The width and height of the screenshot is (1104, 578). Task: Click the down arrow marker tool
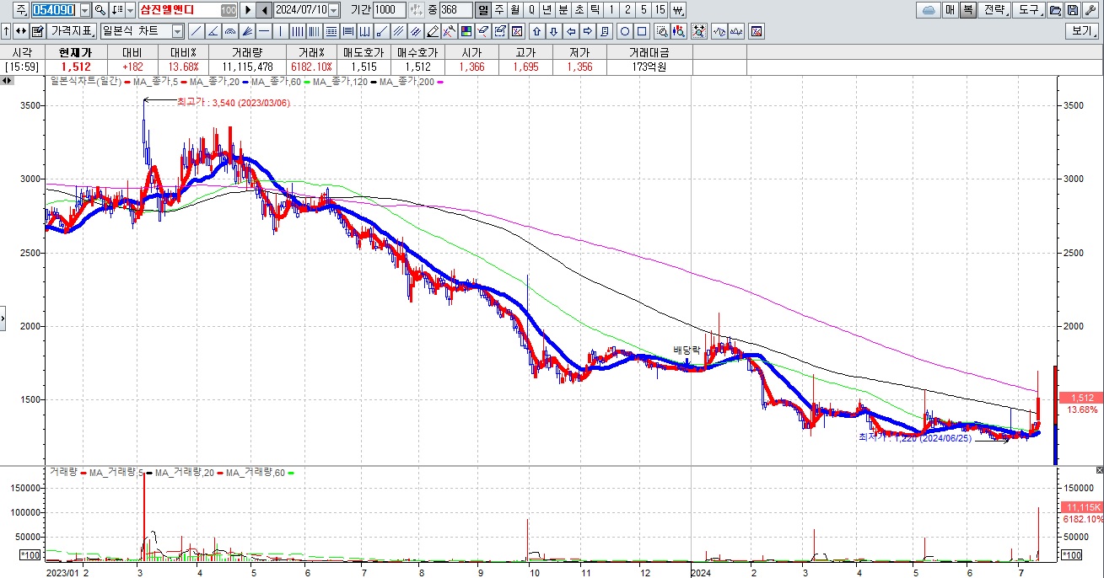tap(553, 31)
